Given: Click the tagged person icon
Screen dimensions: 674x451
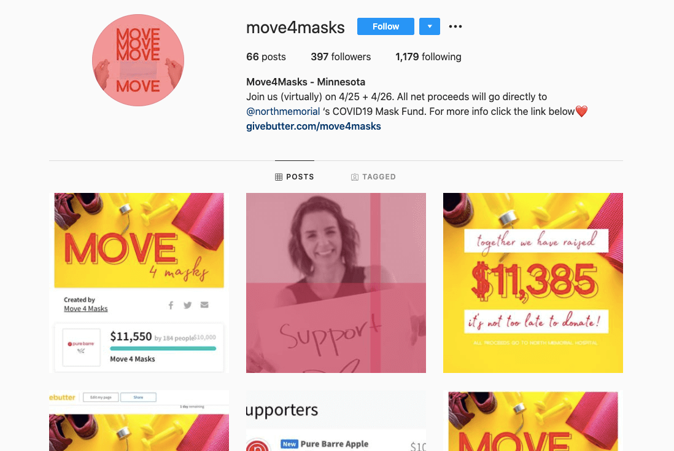Looking at the screenshot, I should pyautogui.click(x=355, y=177).
